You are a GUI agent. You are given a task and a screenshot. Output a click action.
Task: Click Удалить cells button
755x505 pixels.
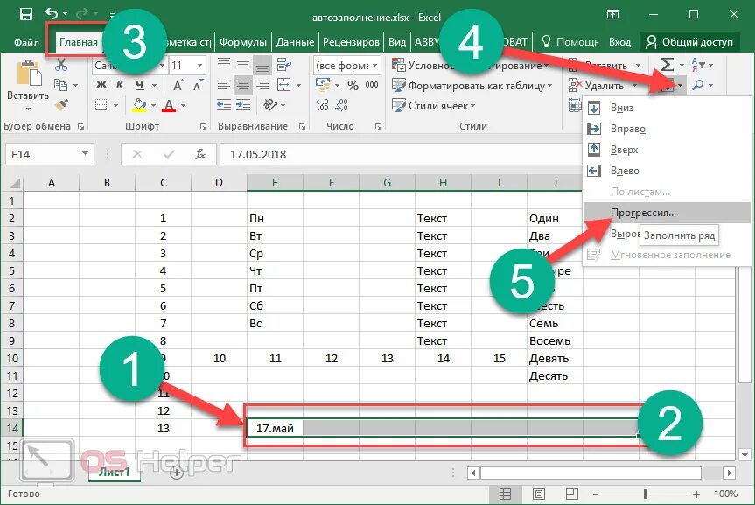pos(596,86)
